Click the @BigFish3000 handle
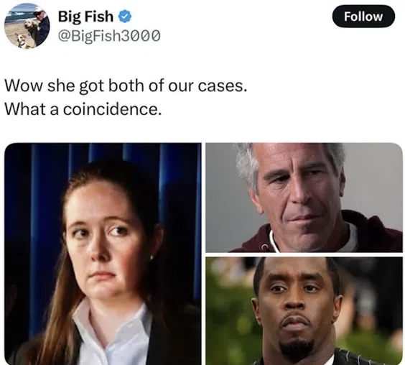Image resolution: width=405 pixels, height=365 pixels. coord(109,36)
